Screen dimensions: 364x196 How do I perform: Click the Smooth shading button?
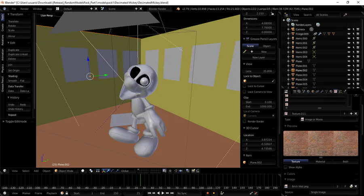(13, 81)
